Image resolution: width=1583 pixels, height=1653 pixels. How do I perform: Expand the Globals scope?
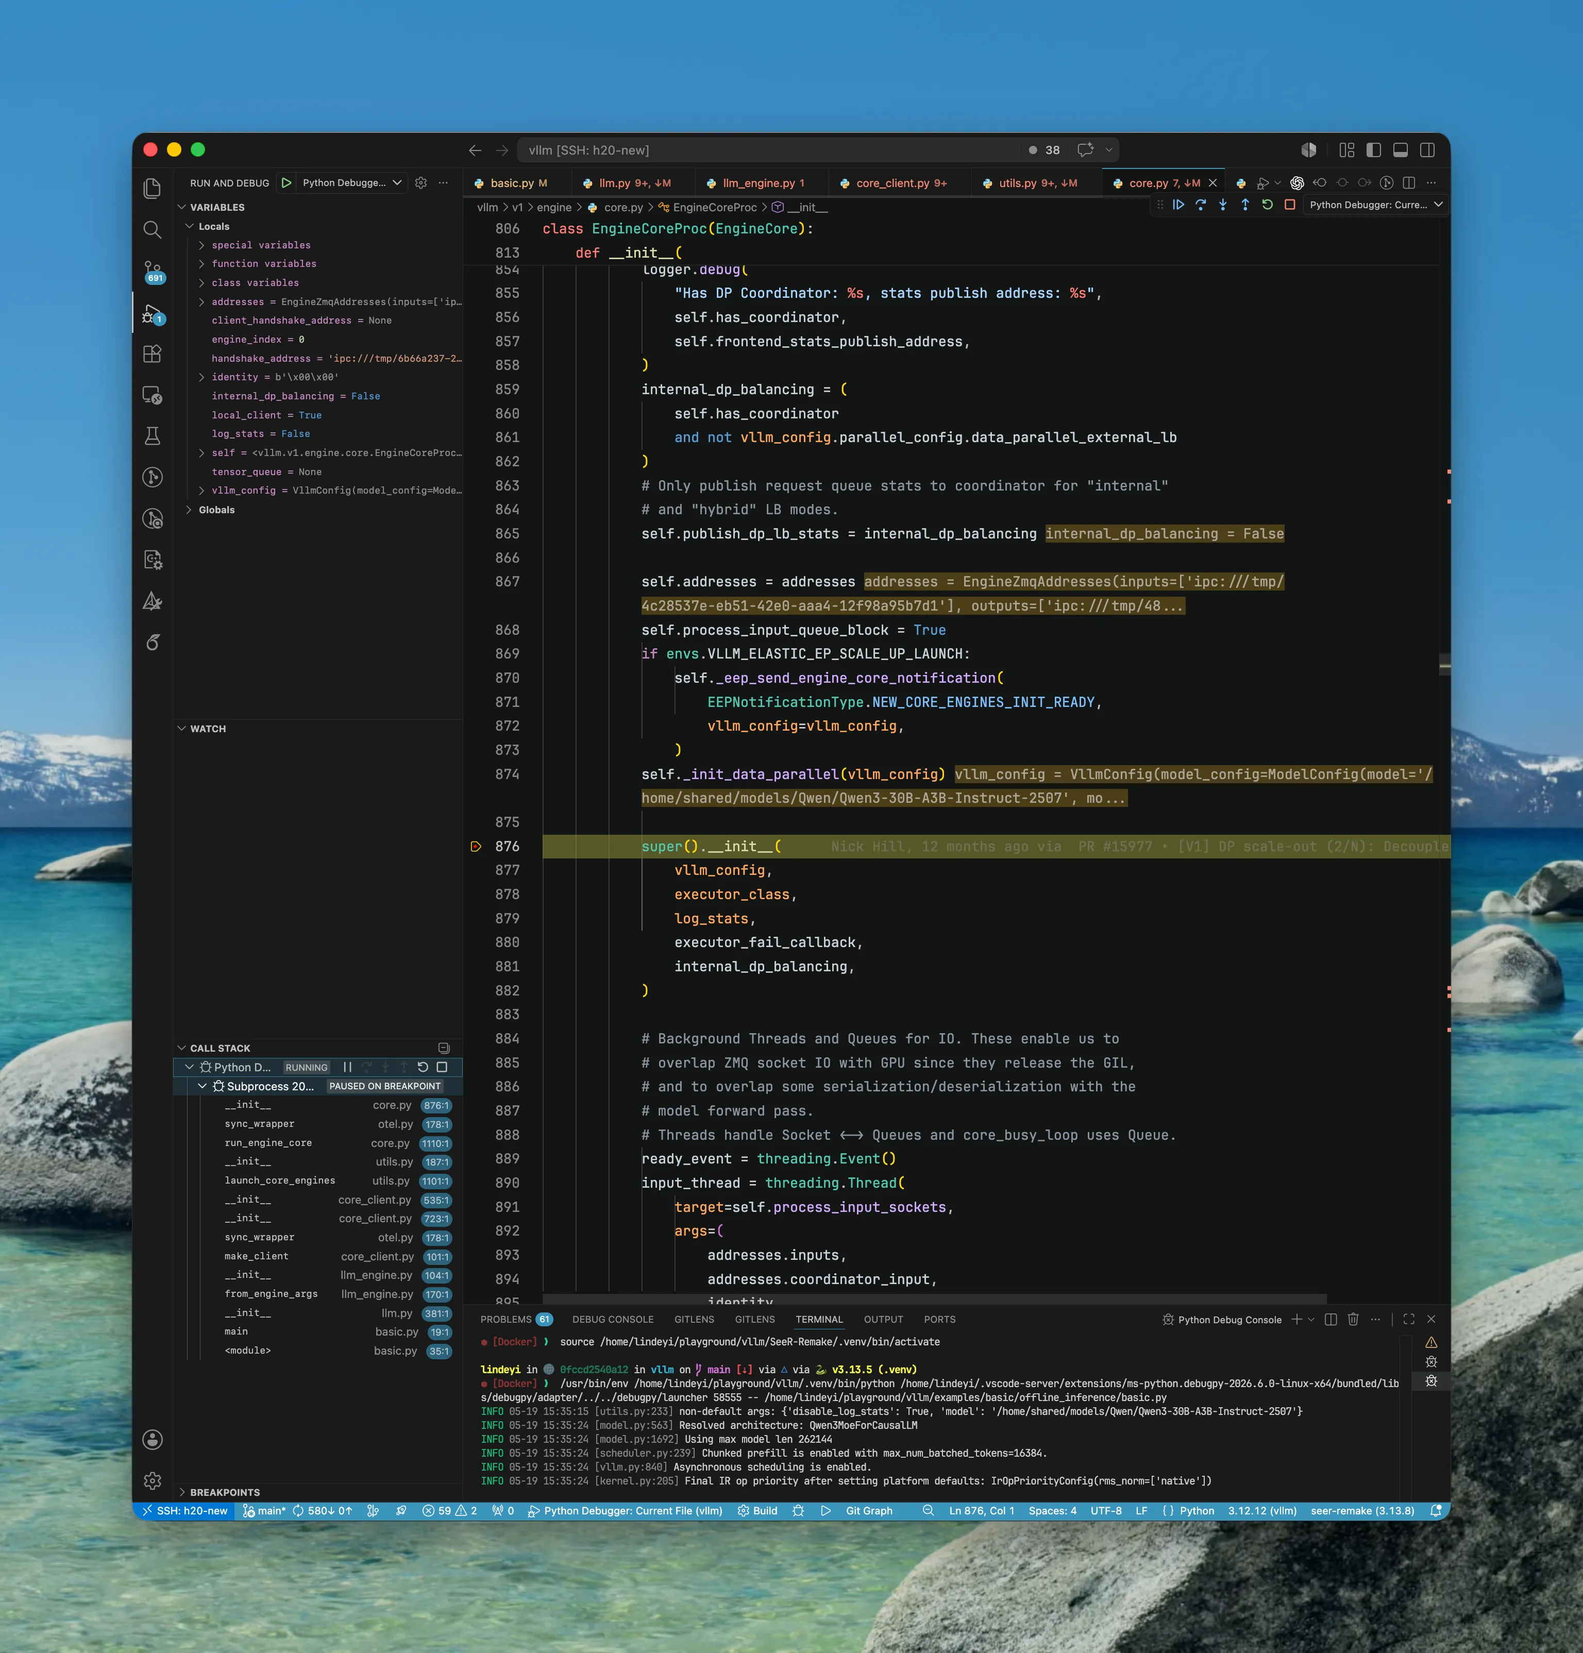point(188,510)
